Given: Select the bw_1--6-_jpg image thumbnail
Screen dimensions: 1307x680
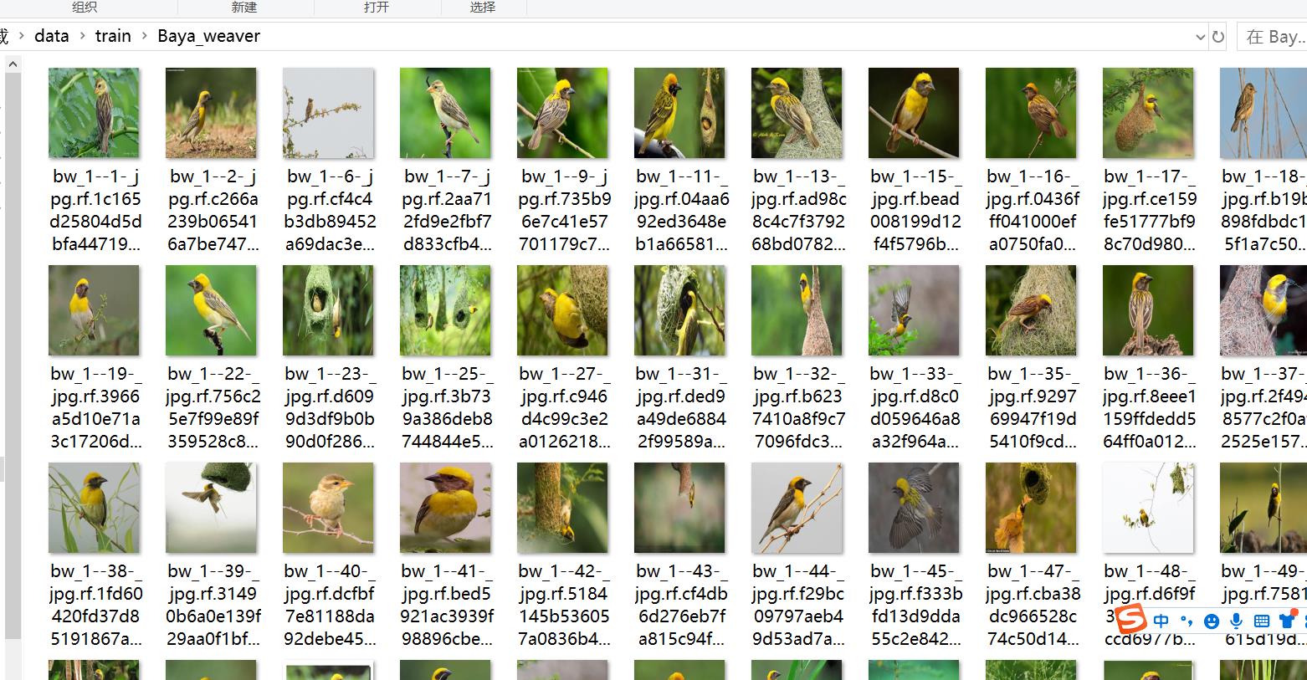Looking at the screenshot, I should pos(328,113).
